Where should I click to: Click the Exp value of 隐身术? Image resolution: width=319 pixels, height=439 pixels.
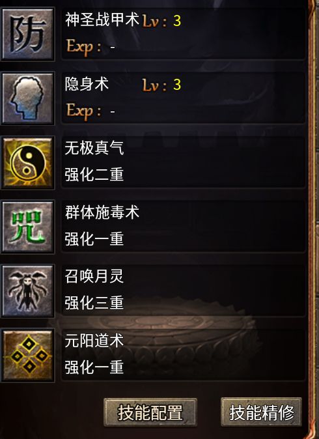[x=113, y=111]
